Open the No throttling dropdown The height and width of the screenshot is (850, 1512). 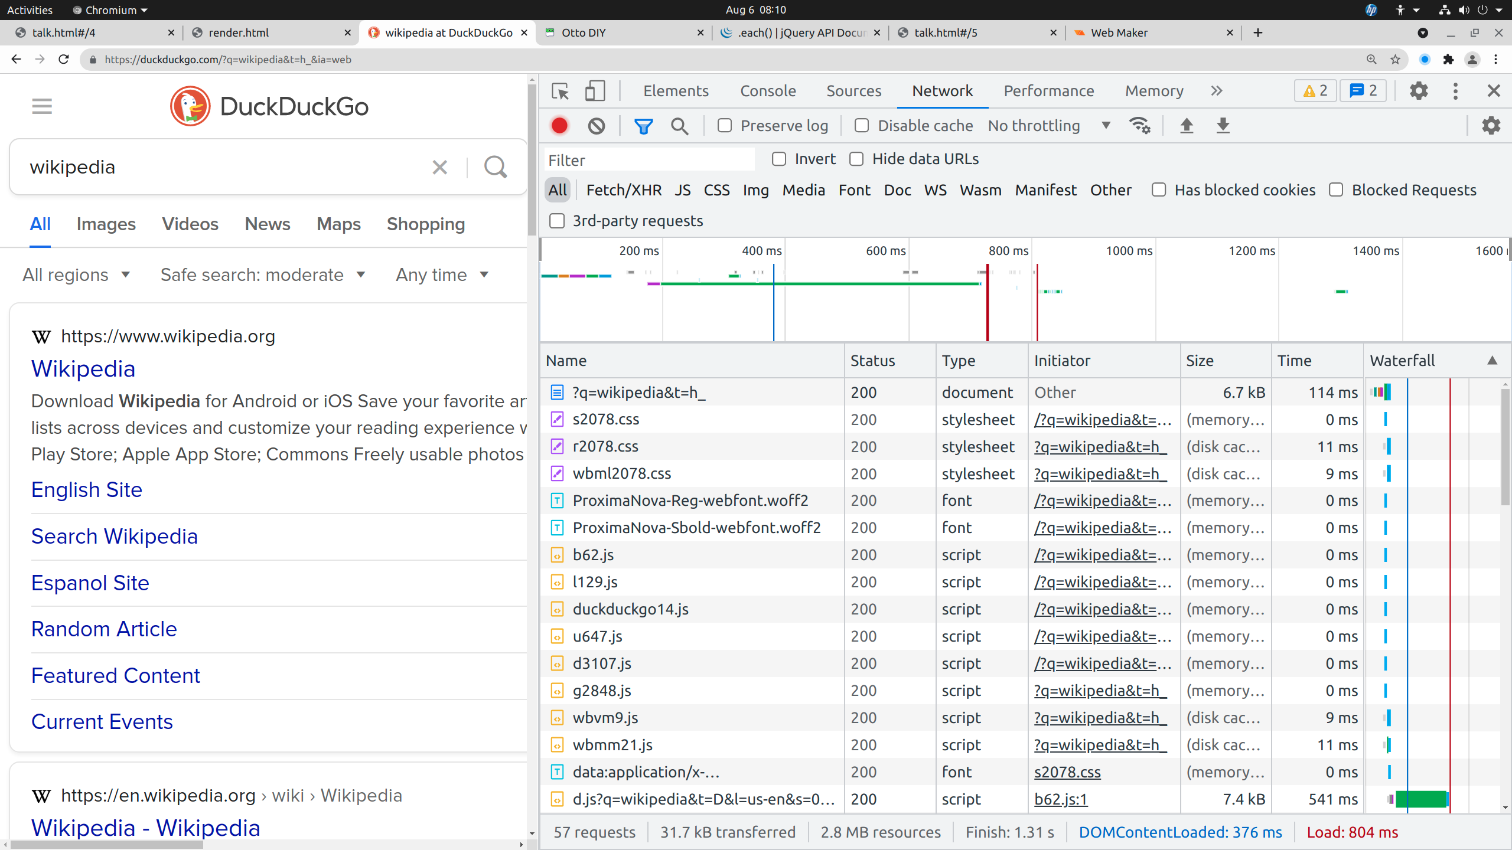click(1048, 126)
